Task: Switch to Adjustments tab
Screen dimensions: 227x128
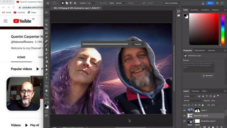Action: coord(200,50)
